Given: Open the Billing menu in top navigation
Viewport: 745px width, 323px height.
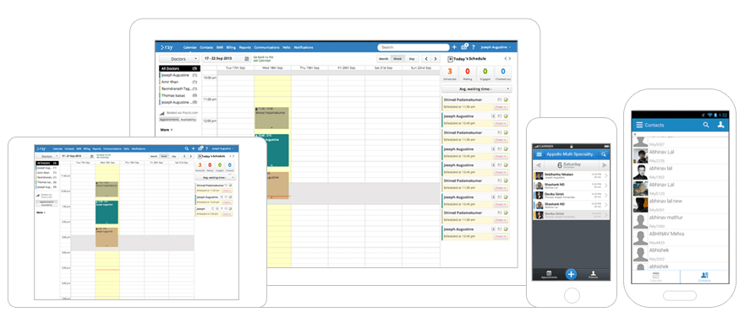Looking at the screenshot, I should [231, 47].
